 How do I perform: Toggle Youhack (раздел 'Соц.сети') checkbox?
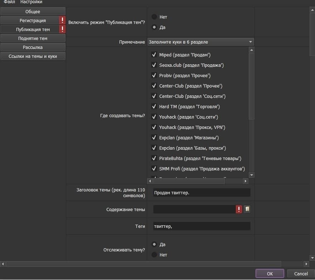coord(154,117)
